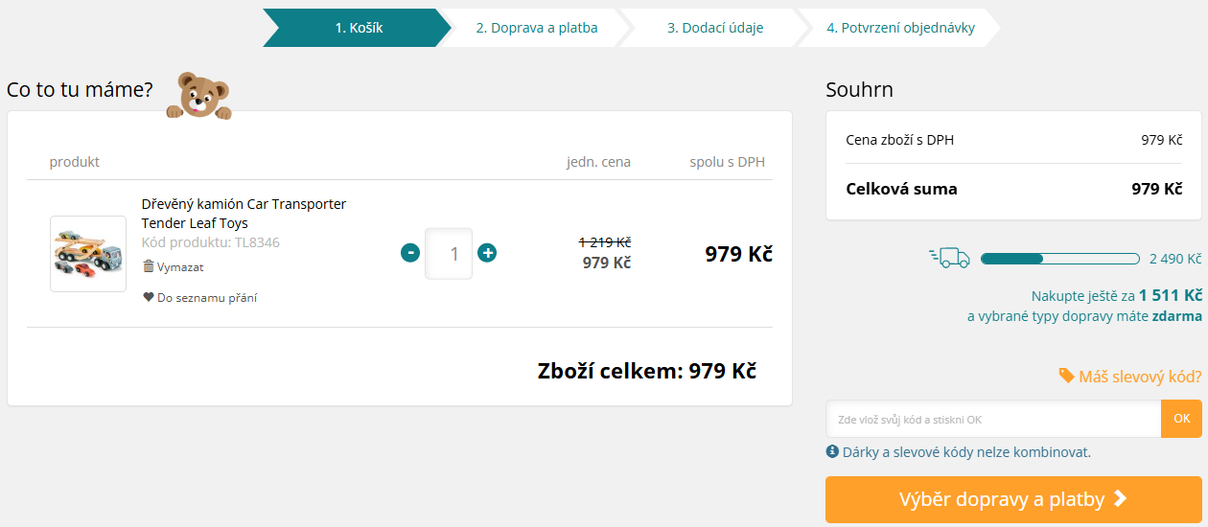Click the teddy bear mascot icon
The height and width of the screenshot is (527, 1208).
point(198,96)
